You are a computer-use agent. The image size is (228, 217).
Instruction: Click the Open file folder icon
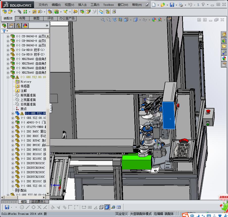pyautogui.click(x=163, y=5)
